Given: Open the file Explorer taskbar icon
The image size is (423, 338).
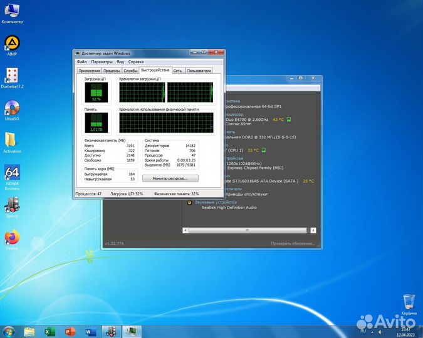Looking at the screenshot, I should coord(29,332).
